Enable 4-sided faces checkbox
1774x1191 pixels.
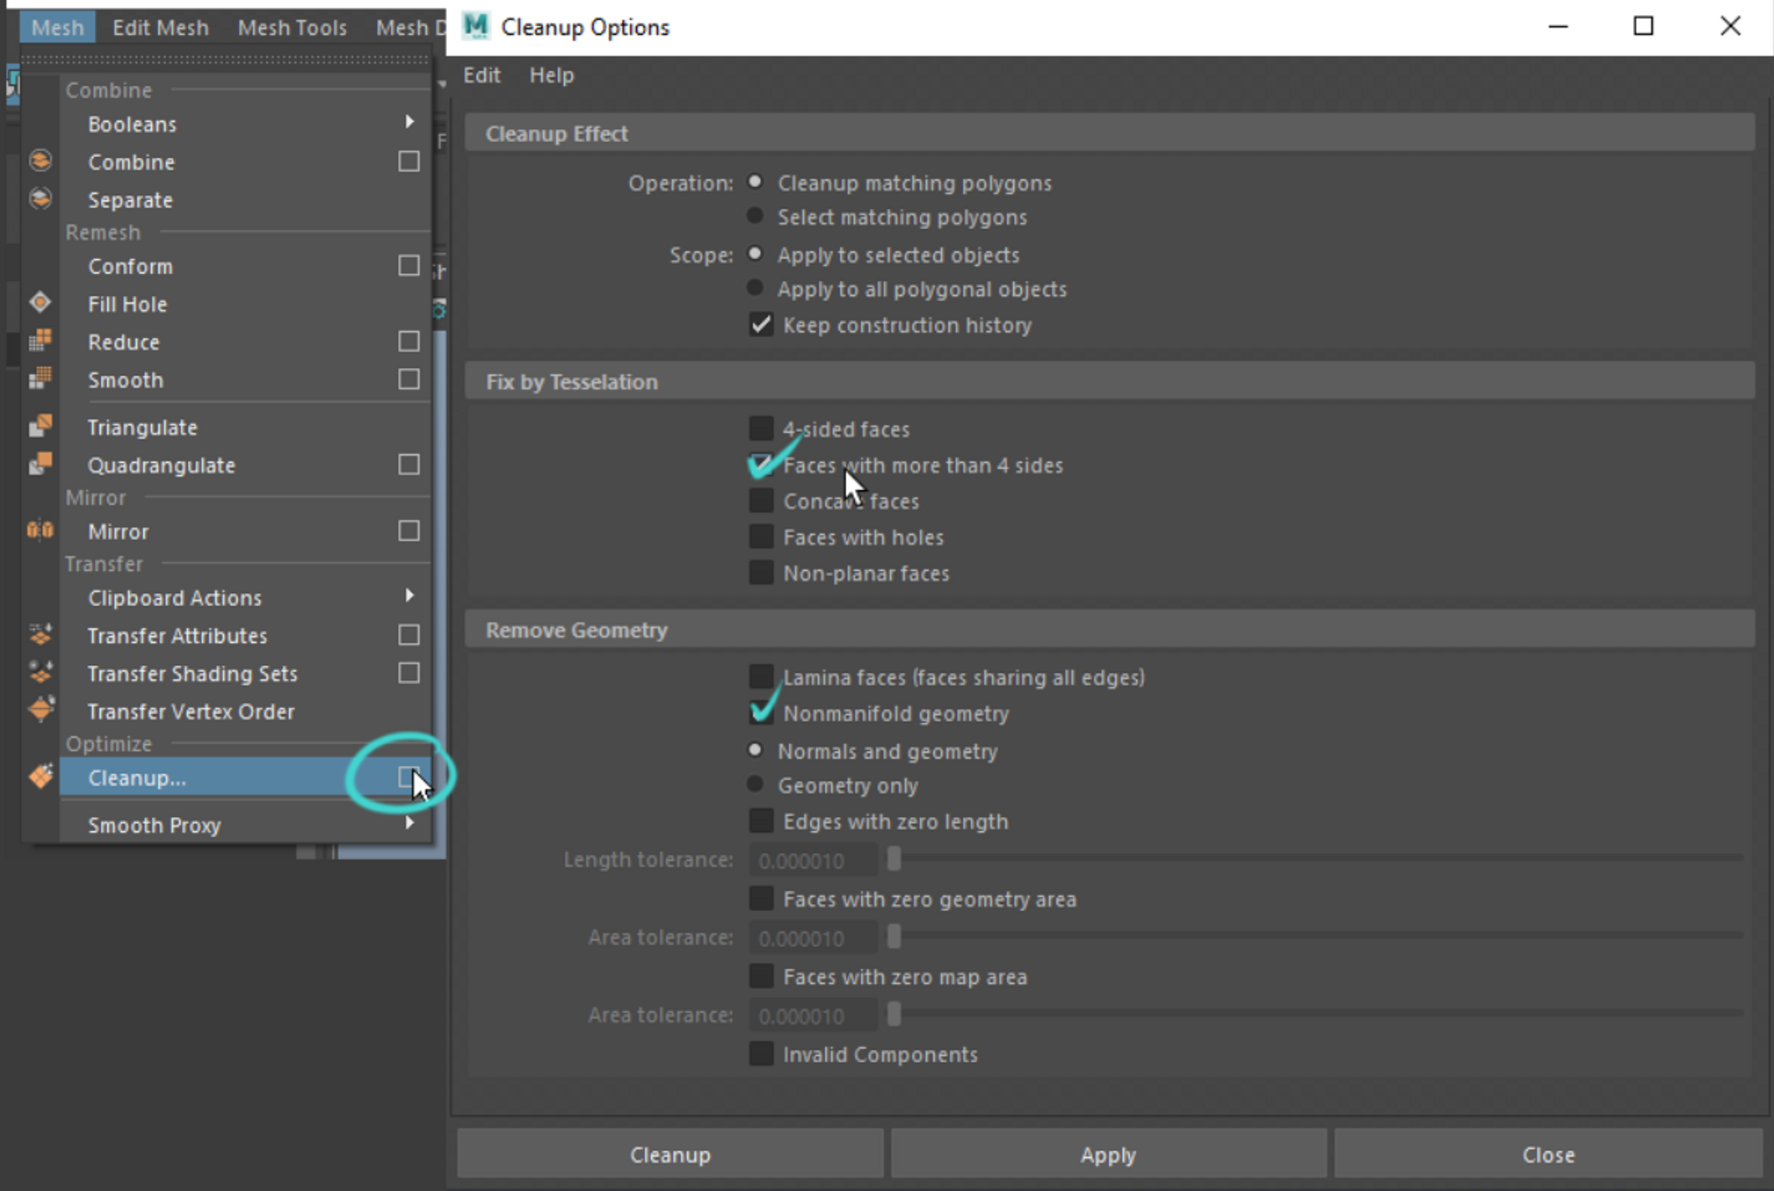(761, 428)
